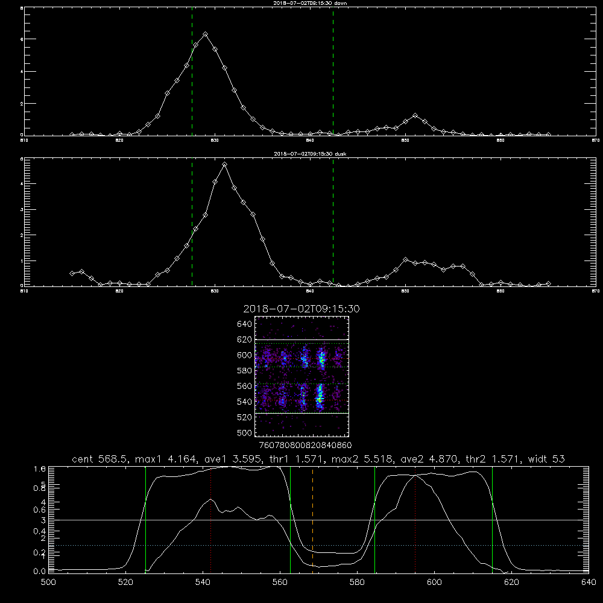Viewport: 603px width, 603px height.
Task: Click the "600" x-axis label of the bottom plot
Action: coord(434,582)
